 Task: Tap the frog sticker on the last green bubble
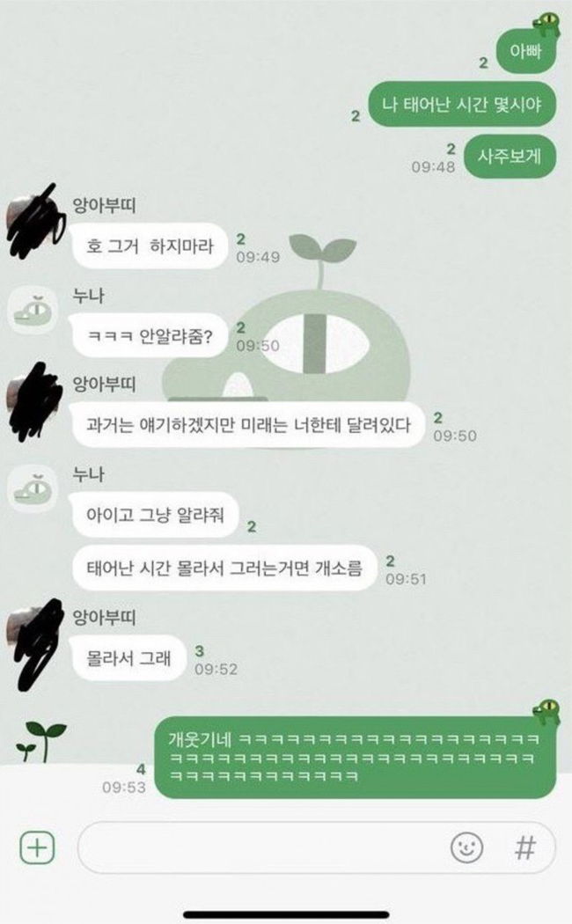click(x=546, y=711)
